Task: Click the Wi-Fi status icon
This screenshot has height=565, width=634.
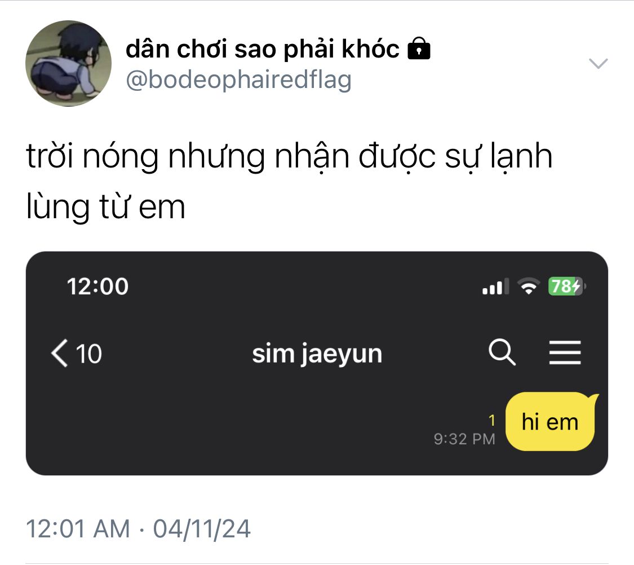Action: (529, 286)
